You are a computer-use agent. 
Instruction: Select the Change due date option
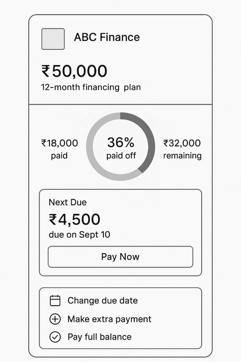(x=103, y=300)
